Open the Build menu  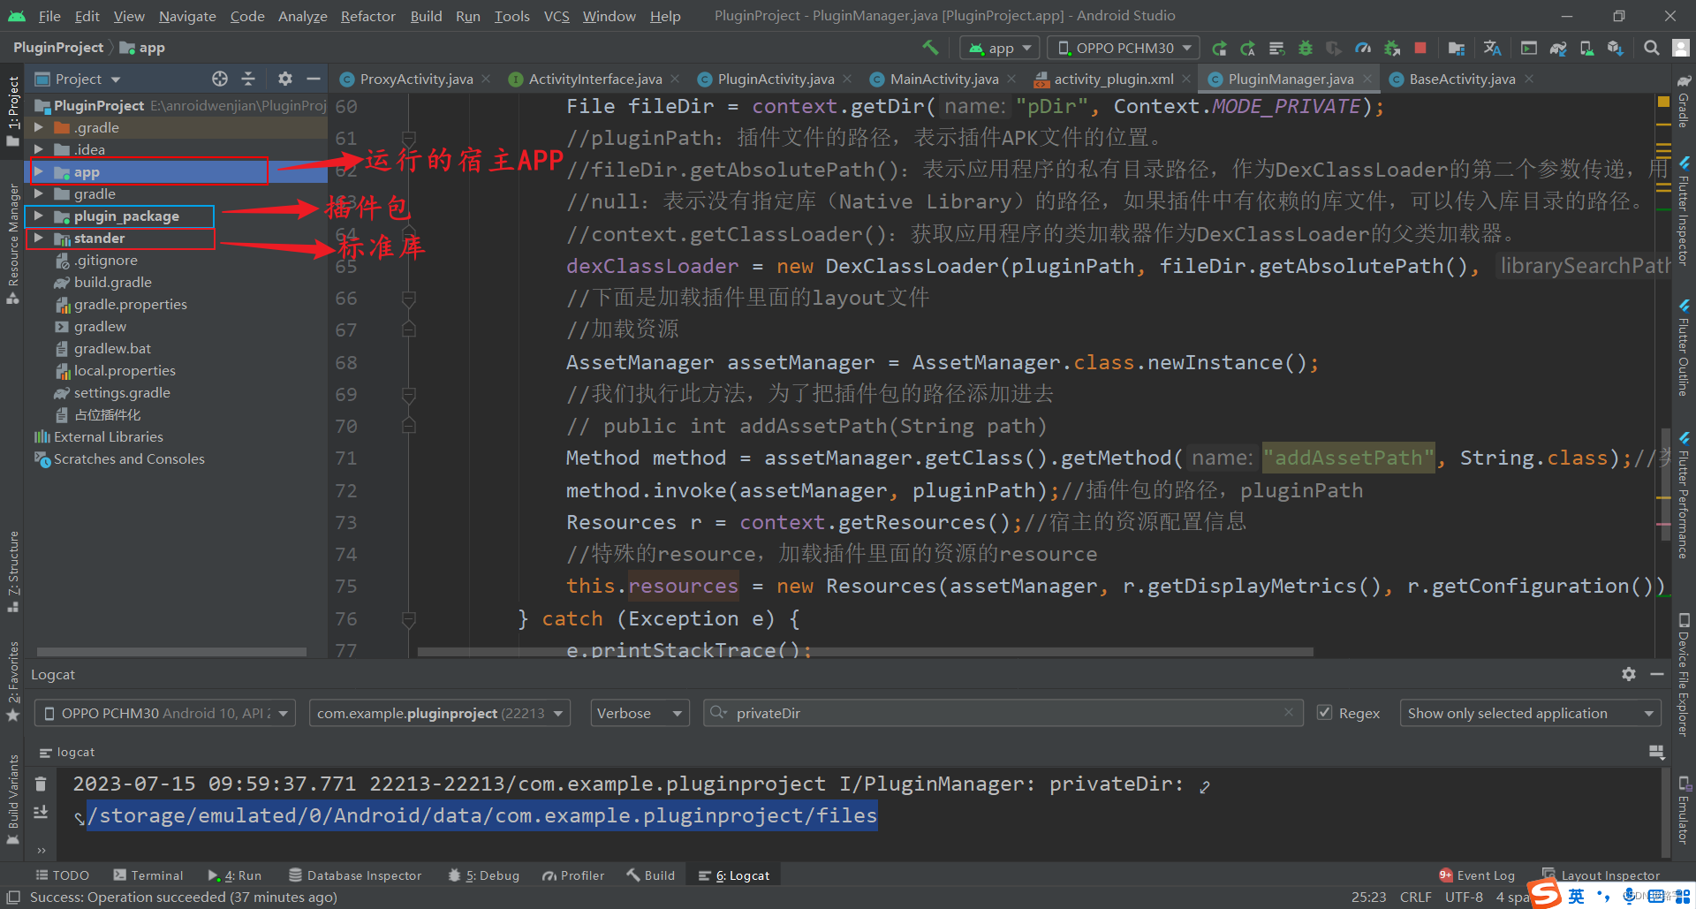tap(426, 16)
